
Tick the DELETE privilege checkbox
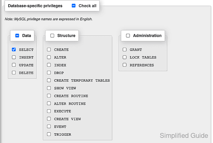click(14, 73)
